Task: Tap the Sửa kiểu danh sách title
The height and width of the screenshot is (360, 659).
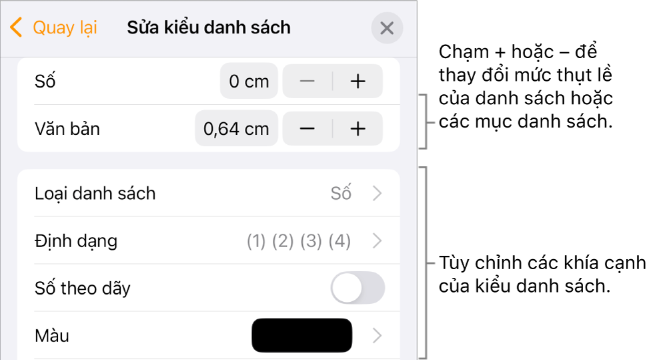Action: click(208, 28)
